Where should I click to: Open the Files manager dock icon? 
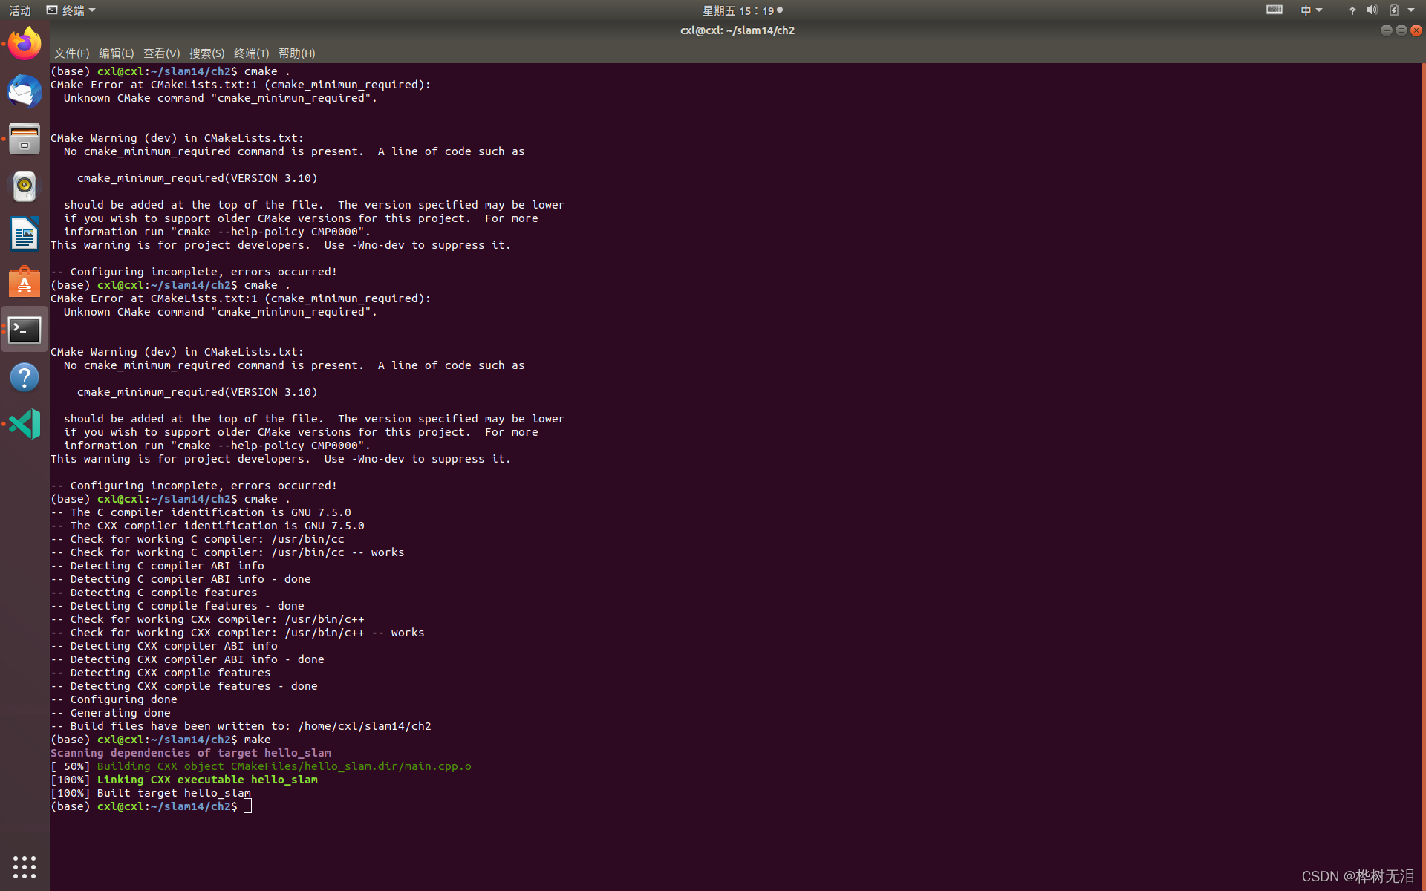point(25,139)
